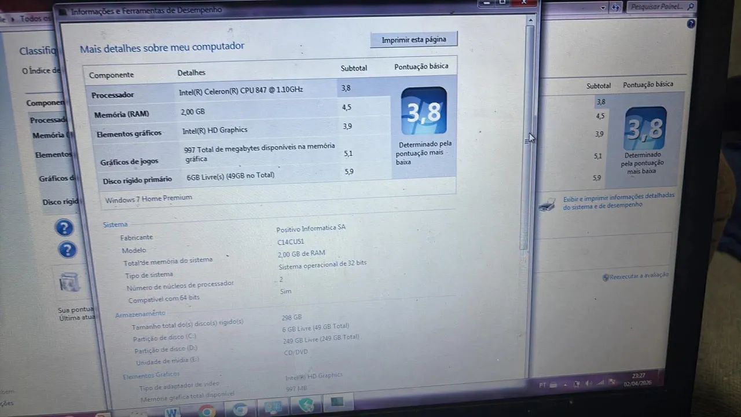
Task: Click 249 GB Livre (249 GB Total) value
Action: pyautogui.click(x=321, y=338)
